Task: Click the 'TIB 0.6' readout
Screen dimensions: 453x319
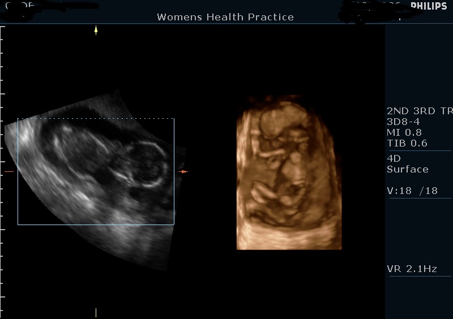Action: tap(407, 143)
